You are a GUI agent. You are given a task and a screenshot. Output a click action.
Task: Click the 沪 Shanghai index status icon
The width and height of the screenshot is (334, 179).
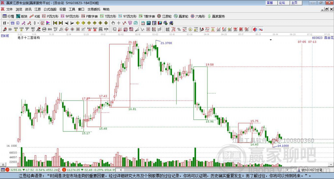(7, 170)
